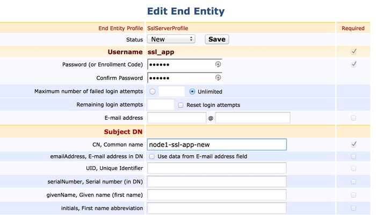
Task: Click the e-mail domain field after @
Action: [252, 118]
